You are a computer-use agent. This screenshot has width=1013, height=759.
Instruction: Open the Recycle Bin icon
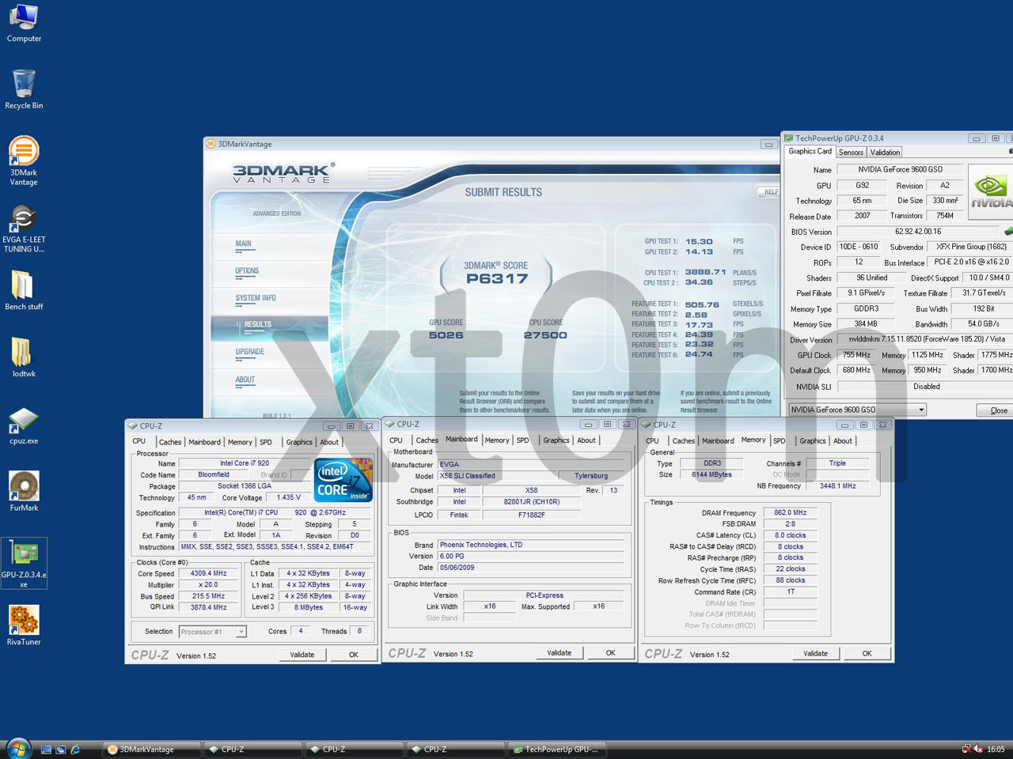click(24, 89)
